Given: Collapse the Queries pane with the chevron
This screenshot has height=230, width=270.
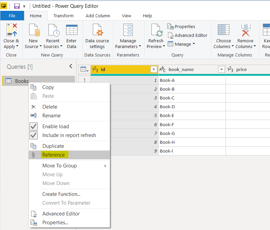Looking at the screenshot, I should tap(71, 66).
